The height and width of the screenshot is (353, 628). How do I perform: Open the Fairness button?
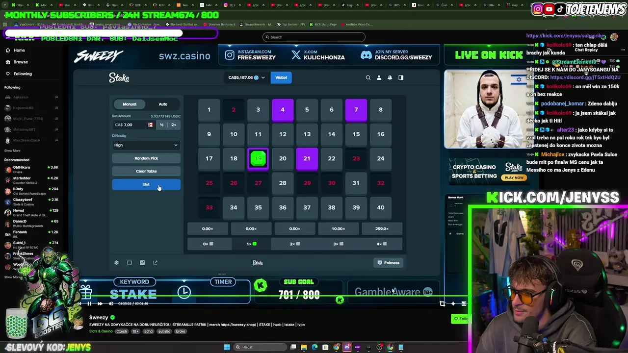click(x=389, y=263)
